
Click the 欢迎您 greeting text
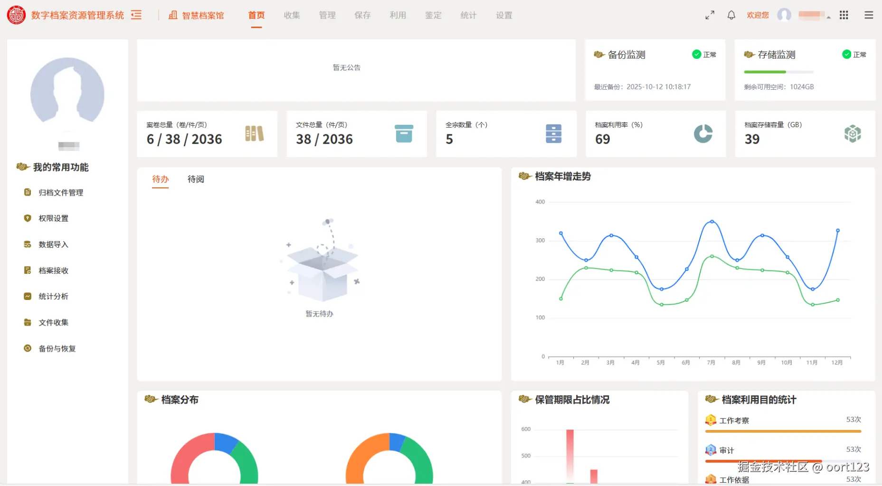tap(758, 15)
